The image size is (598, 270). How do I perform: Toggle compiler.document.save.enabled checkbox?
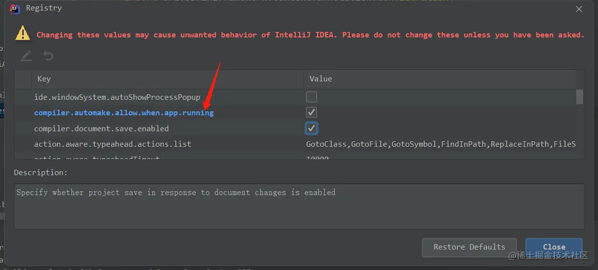[x=311, y=128]
